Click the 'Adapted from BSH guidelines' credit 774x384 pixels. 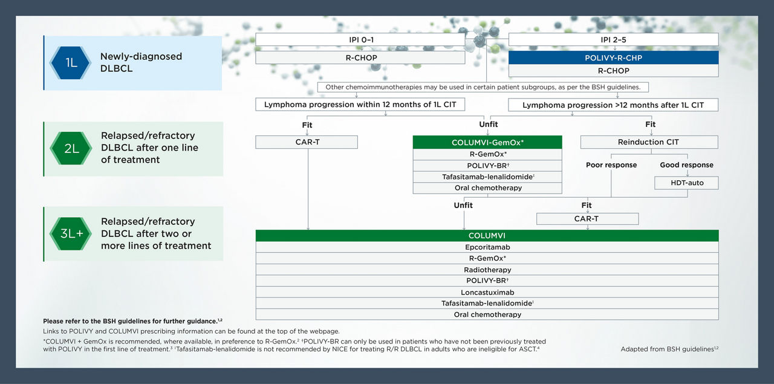[x=669, y=349]
